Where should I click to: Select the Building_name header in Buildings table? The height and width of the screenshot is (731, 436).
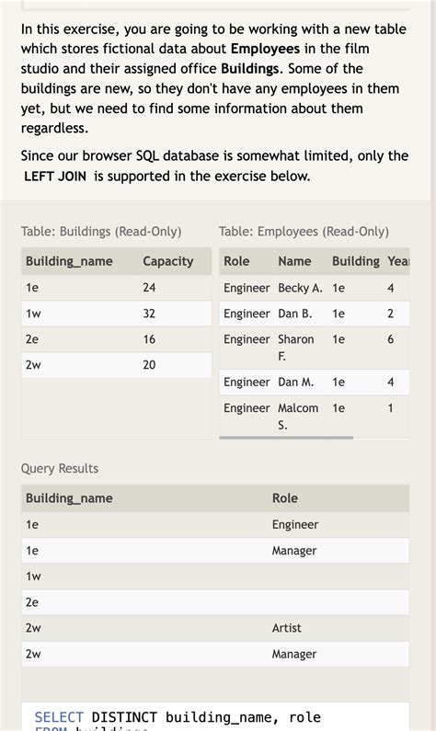coord(69,261)
